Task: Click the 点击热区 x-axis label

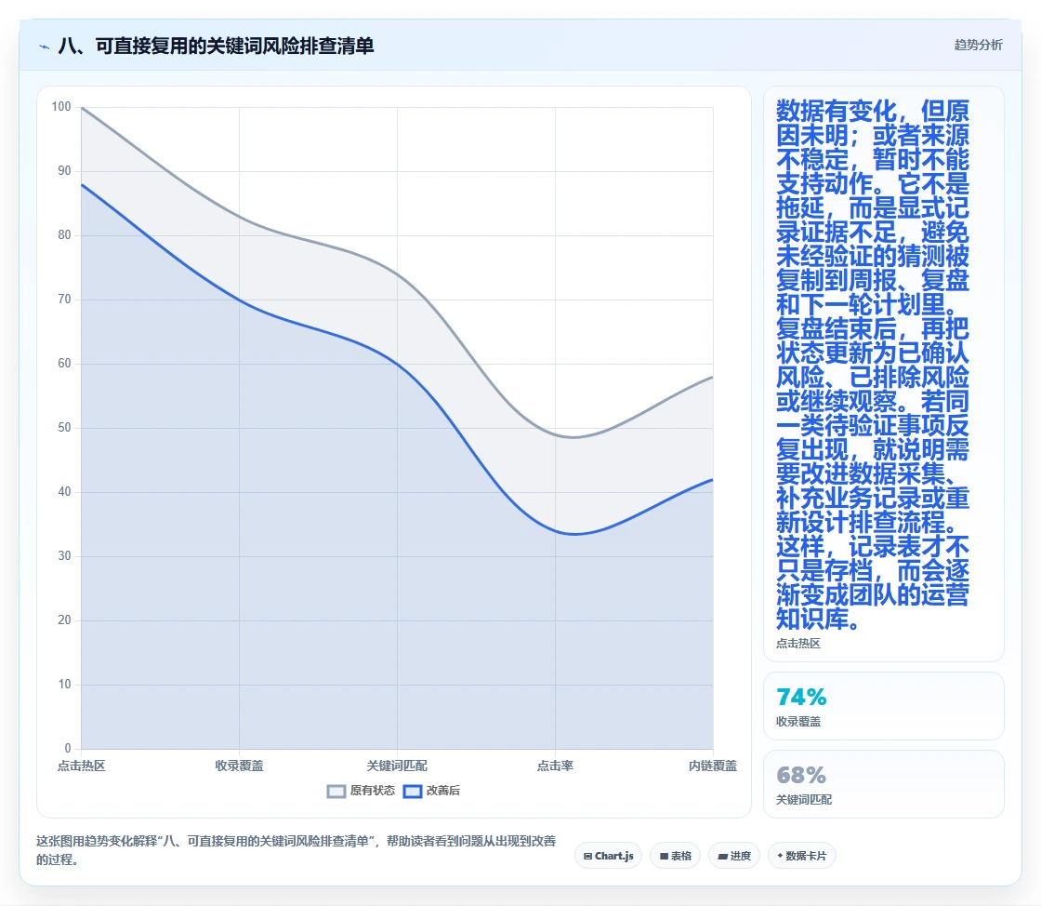Action: (81, 766)
